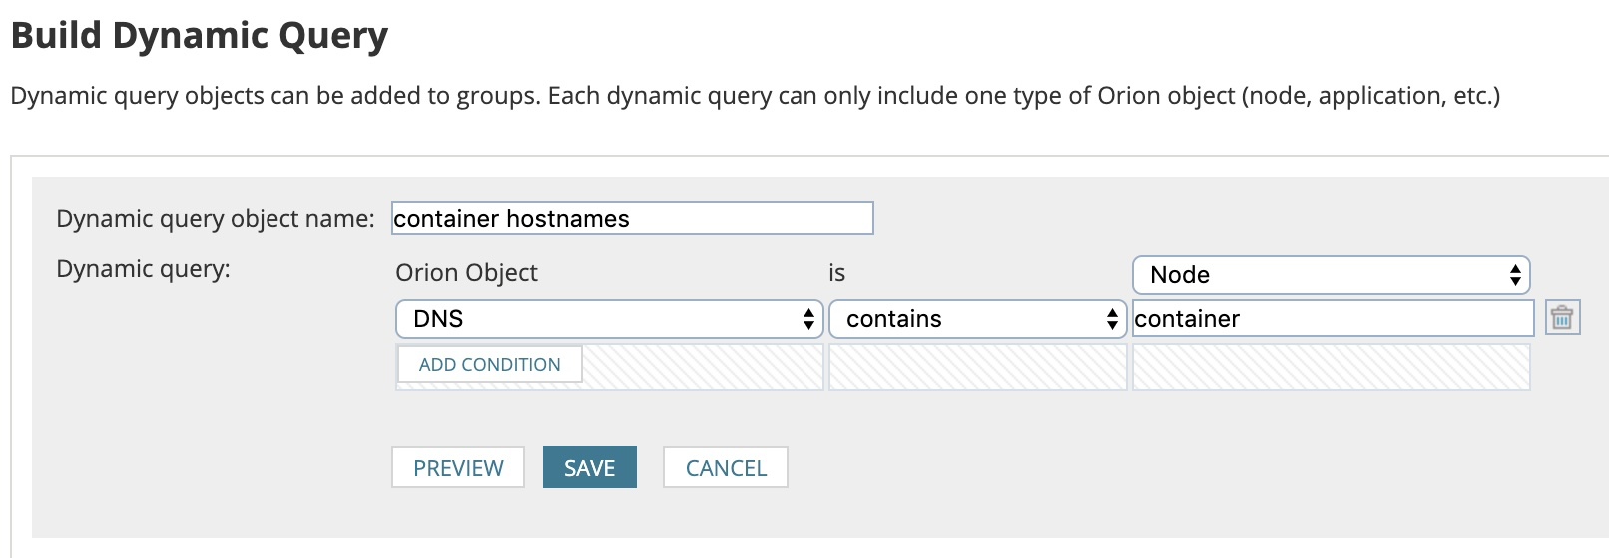This screenshot has height=558, width=1609.
Task: Click up-down arrows on the DNS selector
Action: (x=808, y=319)
